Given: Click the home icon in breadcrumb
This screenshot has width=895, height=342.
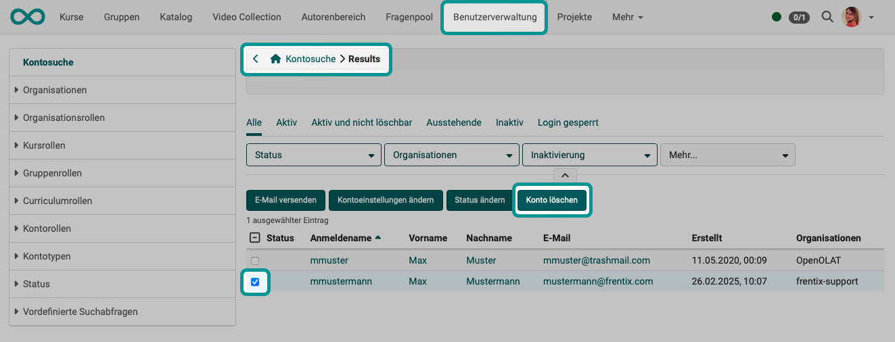Looking at the screenshot, I should (x=275, y=59).
